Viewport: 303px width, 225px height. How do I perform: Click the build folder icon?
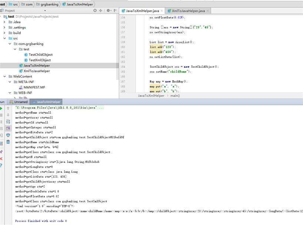coord(10,33)
